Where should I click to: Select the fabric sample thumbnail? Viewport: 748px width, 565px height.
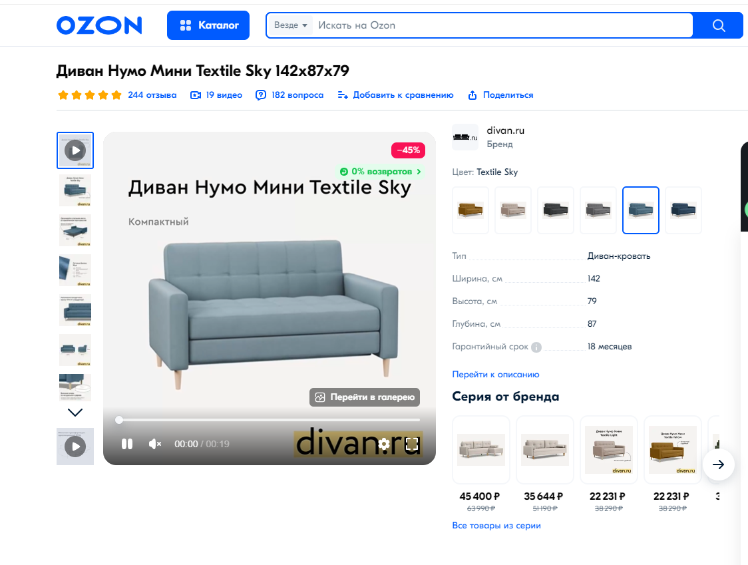[75, 271]
